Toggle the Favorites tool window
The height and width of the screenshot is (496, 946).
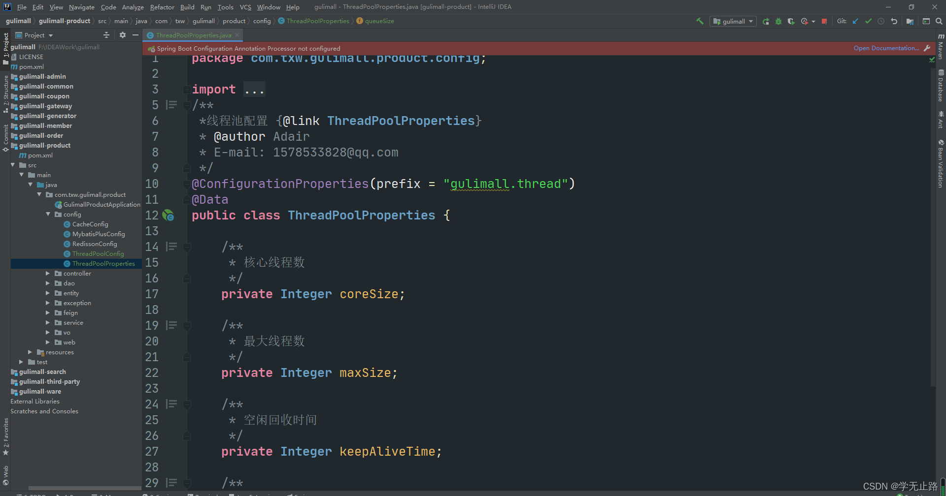(5, 436)
